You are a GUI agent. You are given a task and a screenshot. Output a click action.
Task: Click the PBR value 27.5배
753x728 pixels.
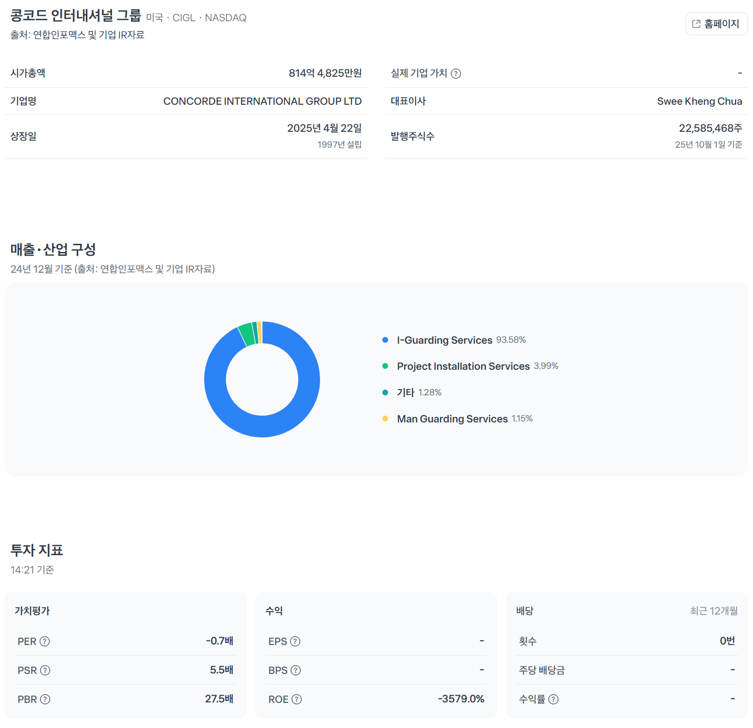(x=219, y=699)
